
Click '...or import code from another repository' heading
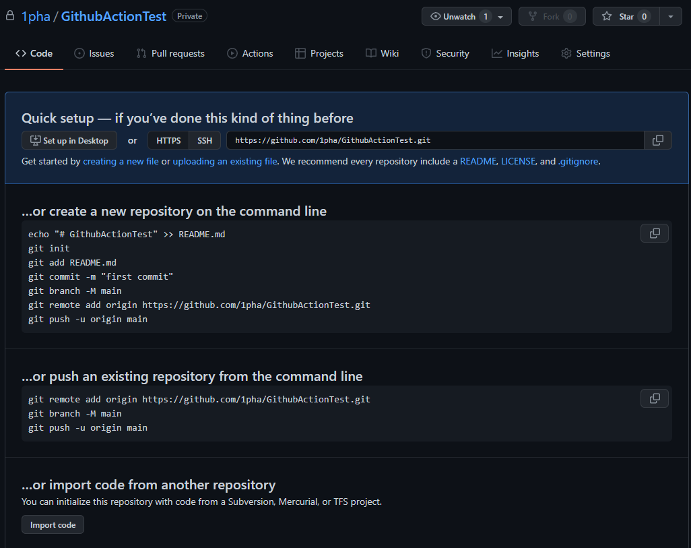(149, 485)
